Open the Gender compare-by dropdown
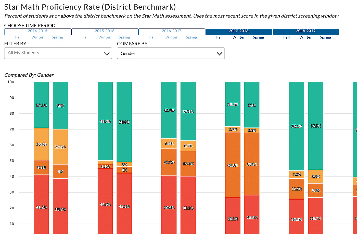Screen dimensions: 357x234 (171, 53)
